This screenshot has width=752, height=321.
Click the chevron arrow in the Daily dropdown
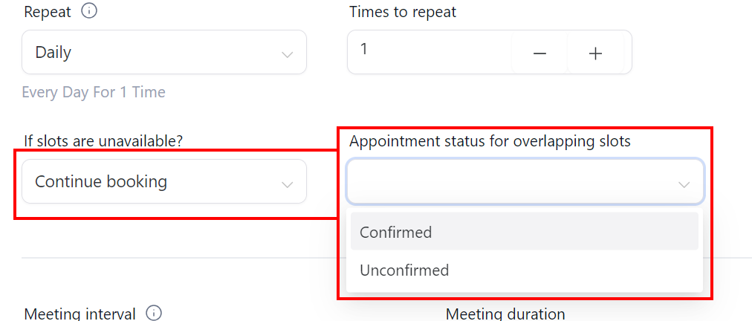[288, 54]
